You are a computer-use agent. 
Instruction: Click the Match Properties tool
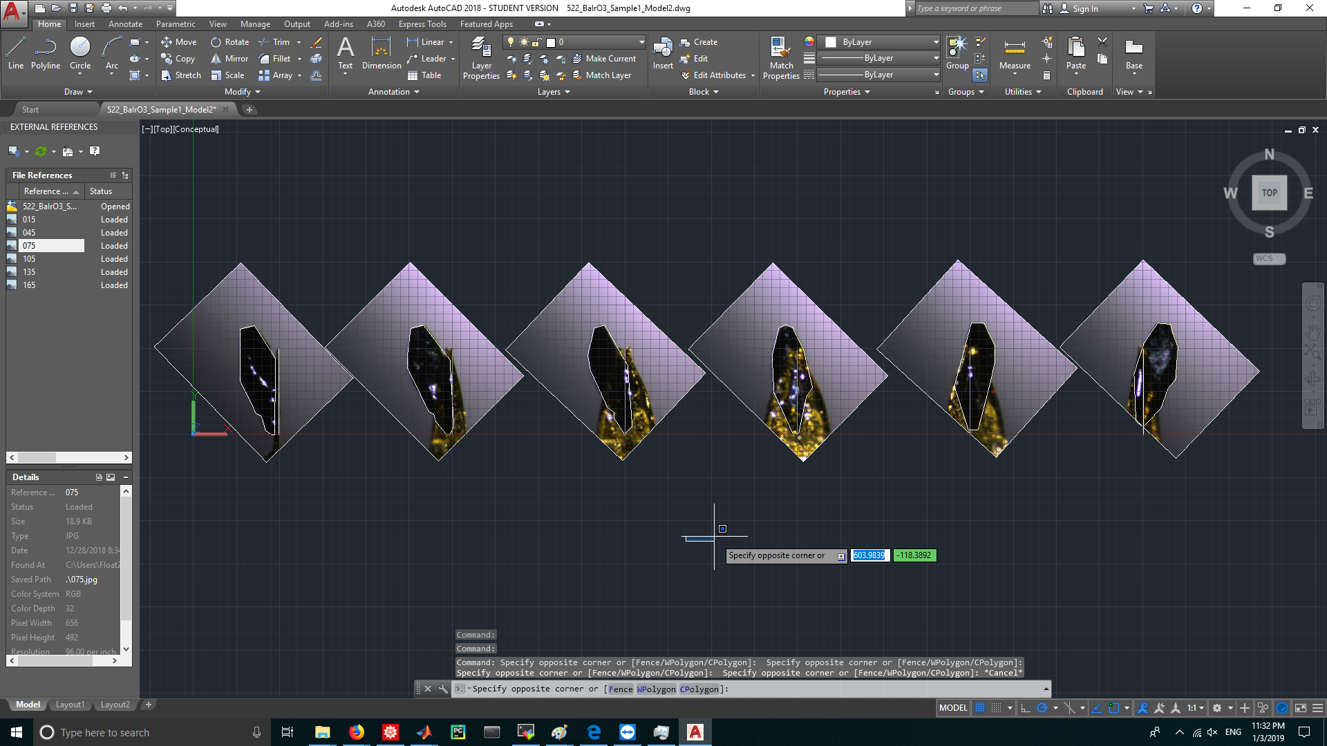pos(781,59)
